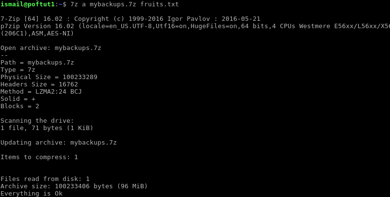Click the Open archive: mybackups.7z line

(51, 48)
